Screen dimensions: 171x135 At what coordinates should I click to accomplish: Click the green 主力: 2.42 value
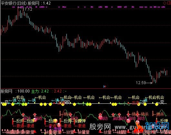click(40, 91)
